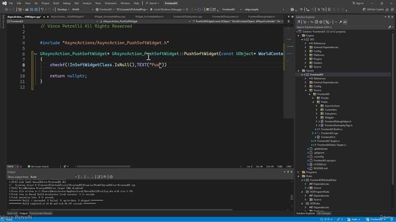Switch to the Git Changes tab
The image size is (396, 222).
tap(324, 213)
